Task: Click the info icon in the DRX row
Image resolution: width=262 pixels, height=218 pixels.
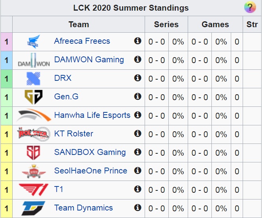Action: pyautogui.click(x=138, y=78)
